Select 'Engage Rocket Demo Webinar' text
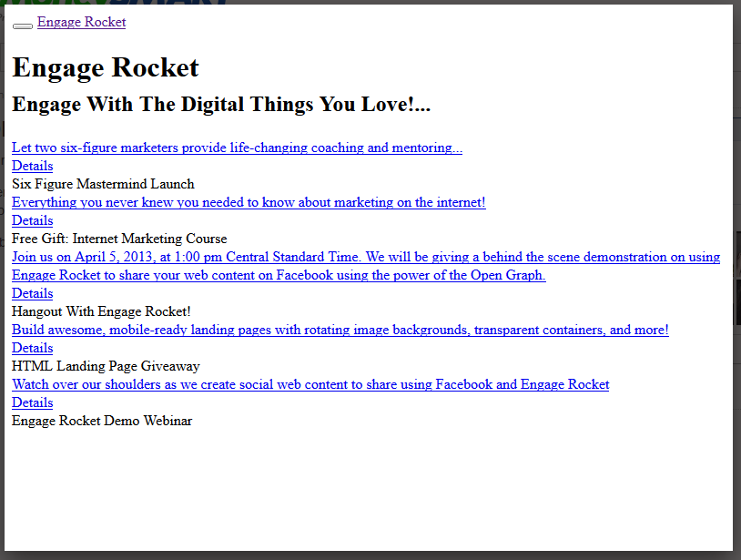 [102, 421]
